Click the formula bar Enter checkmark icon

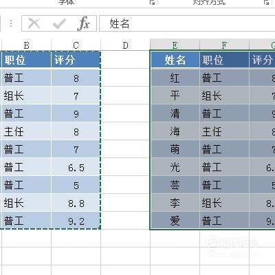point(59,23)
